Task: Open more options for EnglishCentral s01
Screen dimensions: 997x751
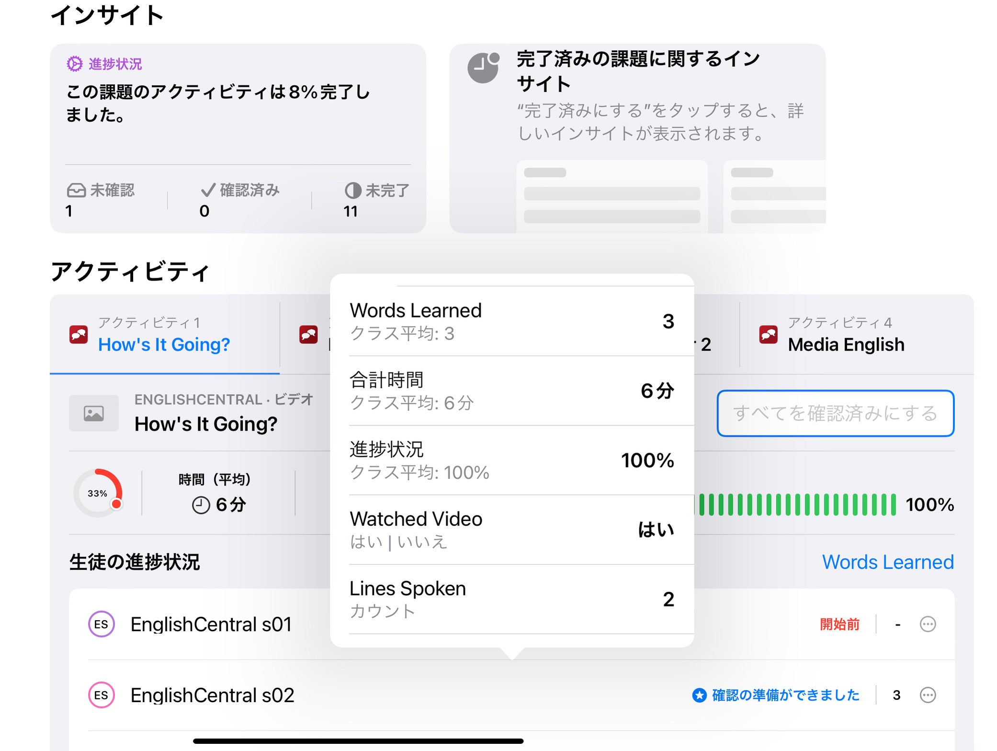Action: click(x=928, y=624)
